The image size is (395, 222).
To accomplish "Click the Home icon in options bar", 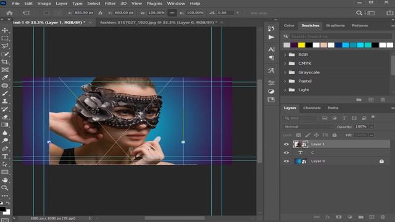I will tap(10, 12).
